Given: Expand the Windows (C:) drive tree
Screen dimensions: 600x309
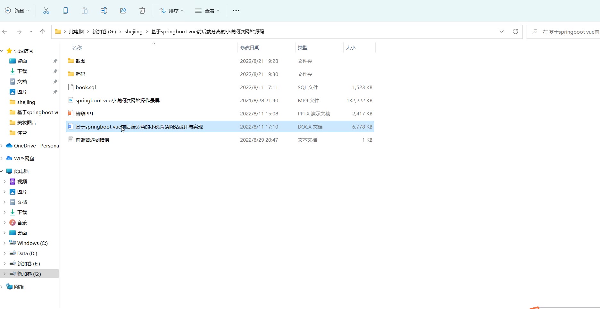Looking at the screenshot, I should coord(4,243).
